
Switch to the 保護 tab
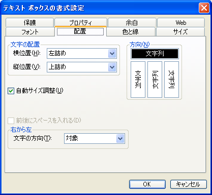point(29,22)
